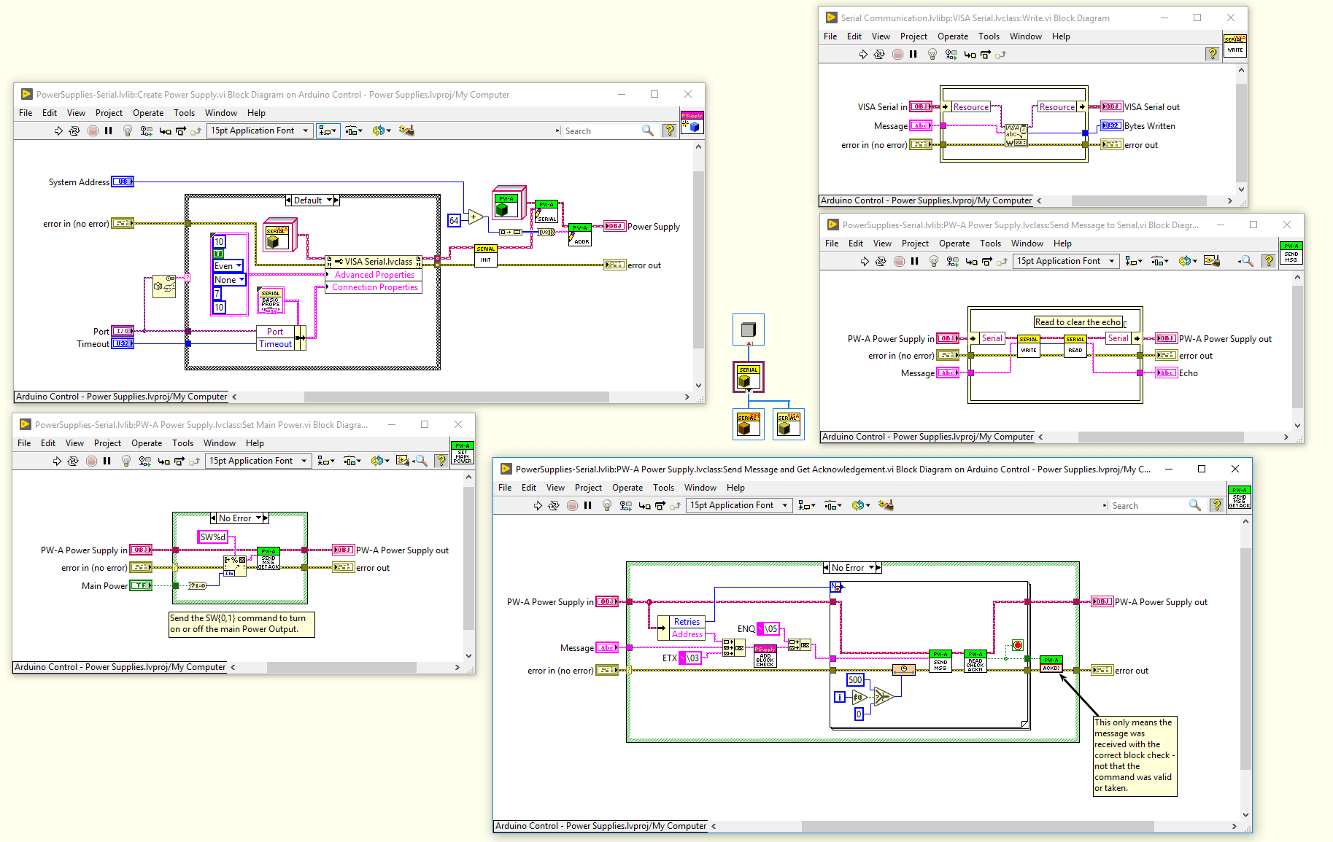Screen dimensions: 1333x842
Task: Open Align Objects dropdown in Create Power Supply window
Action: pos(328,131)
